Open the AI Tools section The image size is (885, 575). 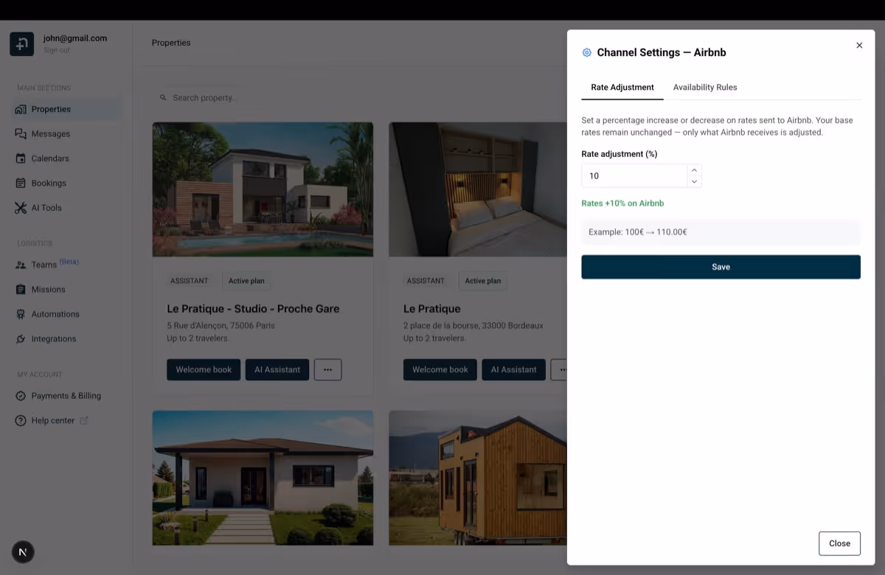click(x=46, y=207)
